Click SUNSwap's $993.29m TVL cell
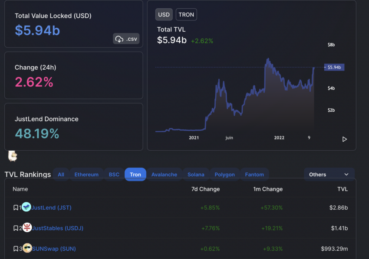369x259 pixels. [334, 249]
